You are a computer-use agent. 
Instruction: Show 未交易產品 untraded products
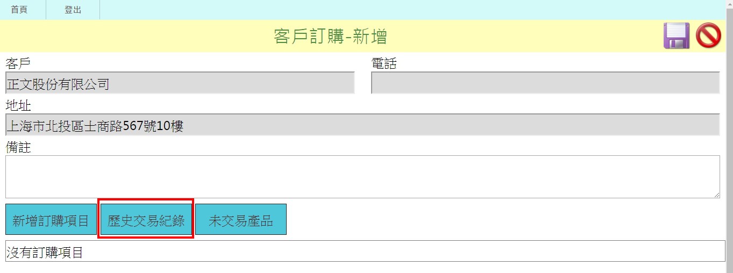coord(241,219)
